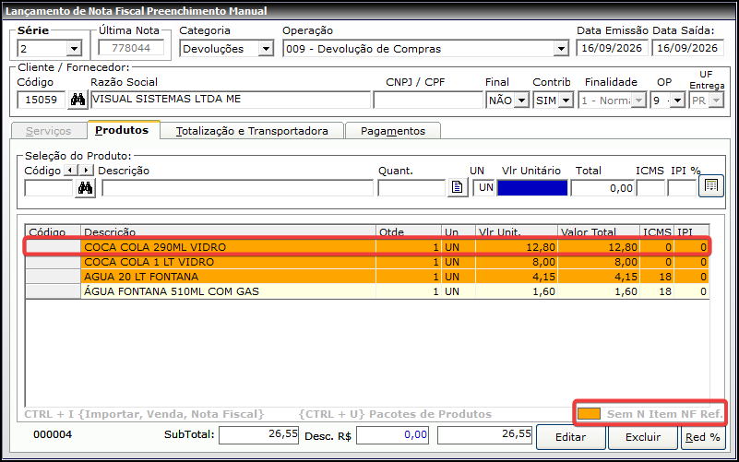Screen dimensions: 739x462
Task: Click the Excluir button
Action: [x=643, y=437]
